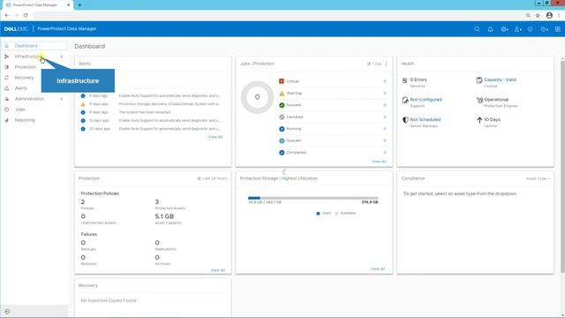Open Protection in the sidebar
Image resolution: width=565 pixels, height=318 pixels.
pos(26,67)
